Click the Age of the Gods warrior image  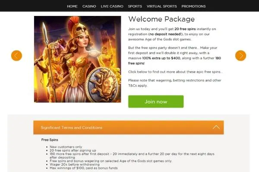(77, 59)
